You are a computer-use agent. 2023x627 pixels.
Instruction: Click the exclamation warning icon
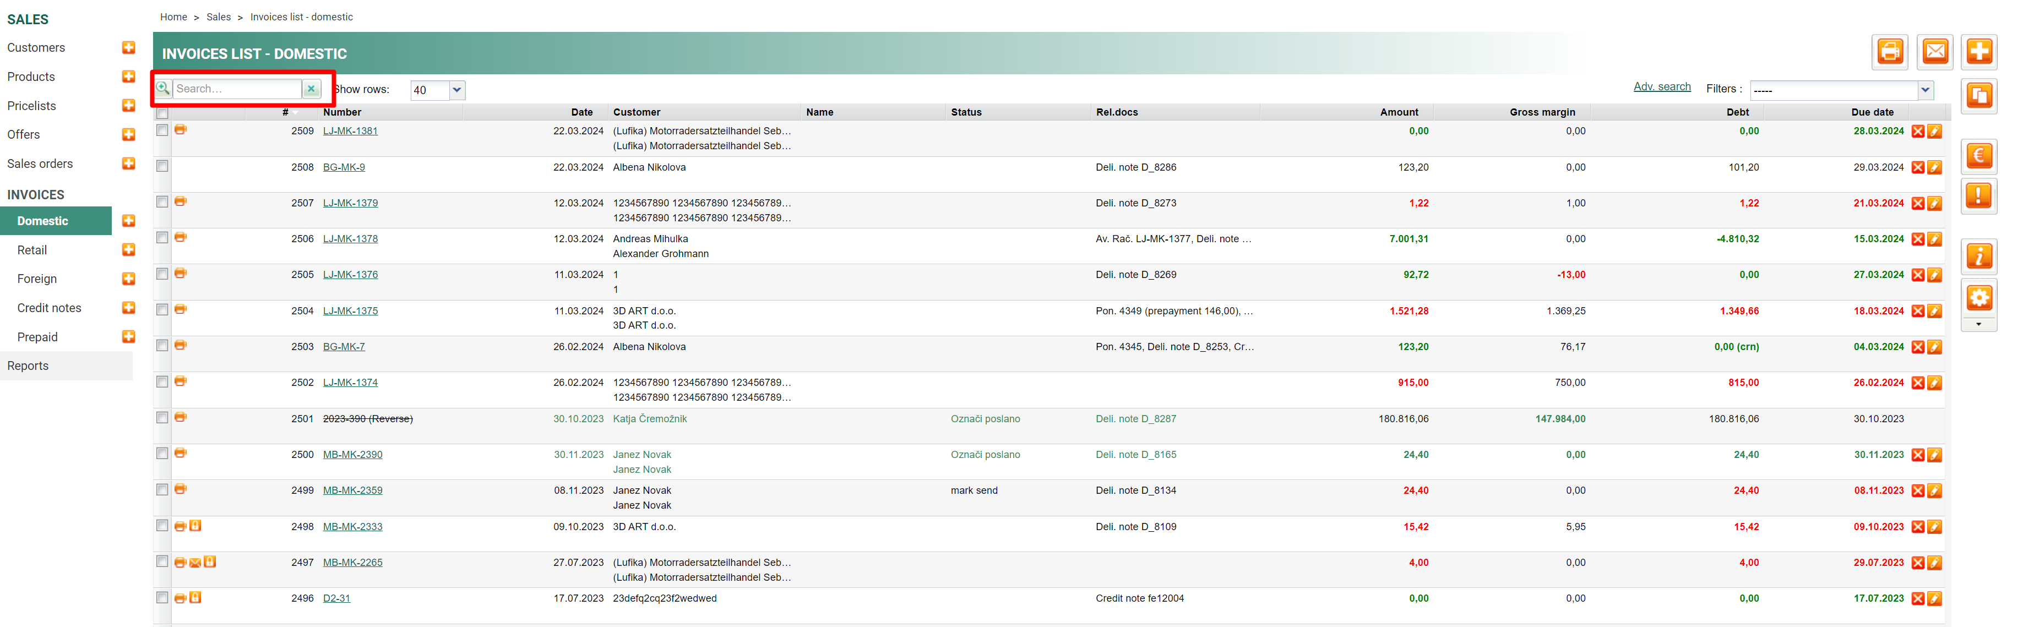click(x=1979, y=195)
